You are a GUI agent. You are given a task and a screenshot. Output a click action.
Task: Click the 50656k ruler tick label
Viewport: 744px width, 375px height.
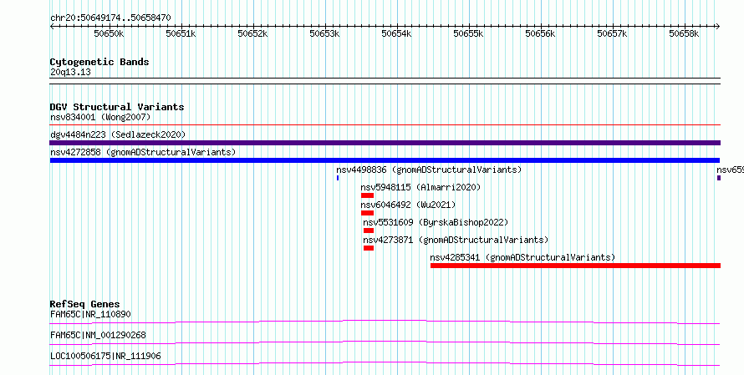tap(540, 33)
